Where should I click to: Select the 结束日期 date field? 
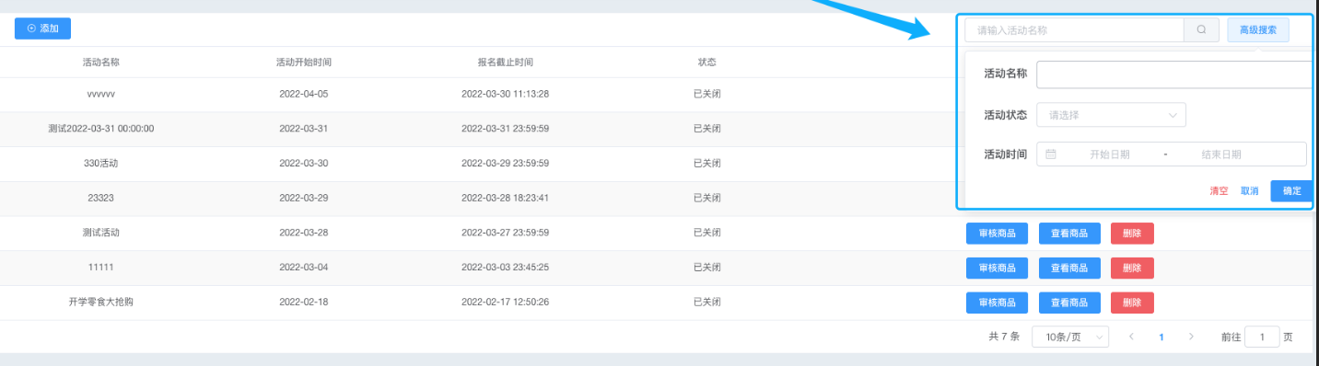click(1221, 154)
